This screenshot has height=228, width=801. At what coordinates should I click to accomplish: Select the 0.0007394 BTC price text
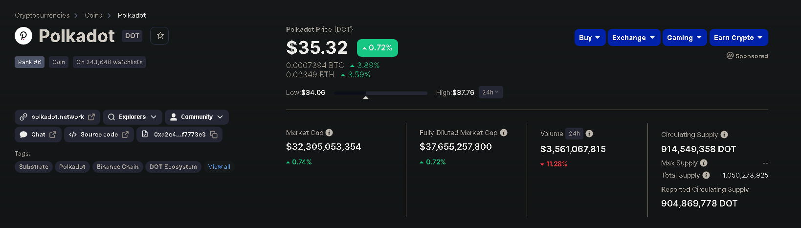(x=315, y=66)
